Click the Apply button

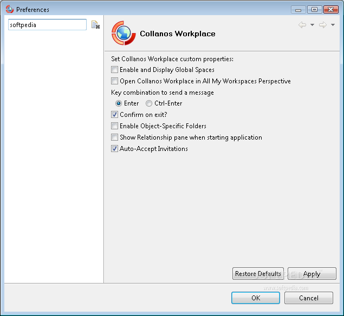[x=311, y=273]
